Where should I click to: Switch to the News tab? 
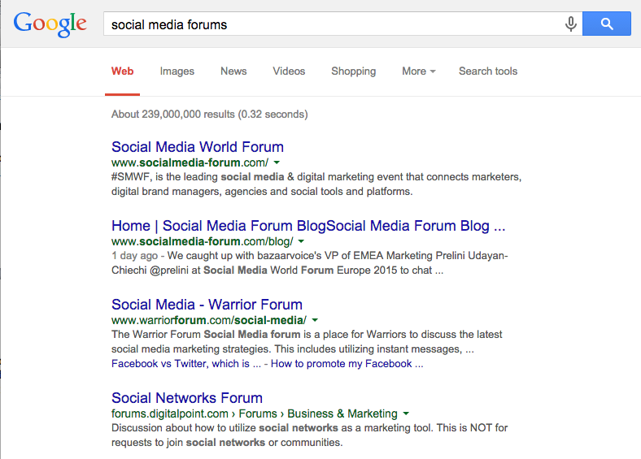[x=233, y=71]
